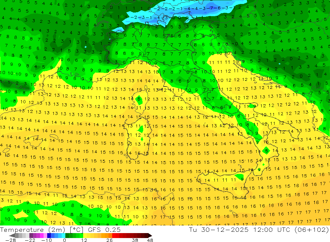Click the date "Tu 30-12-2025" label
Viewport: 330px width, 242px height.
coord(219,229)
